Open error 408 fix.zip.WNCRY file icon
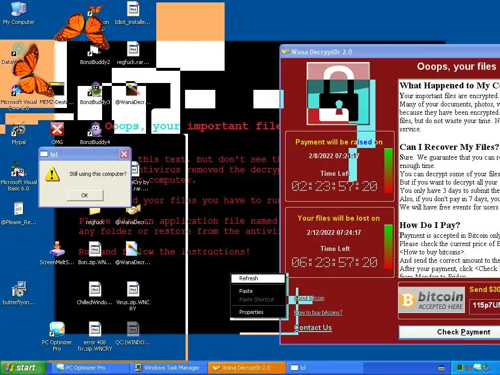The height and width of the screenshot is (375, 500). point(95,336)
